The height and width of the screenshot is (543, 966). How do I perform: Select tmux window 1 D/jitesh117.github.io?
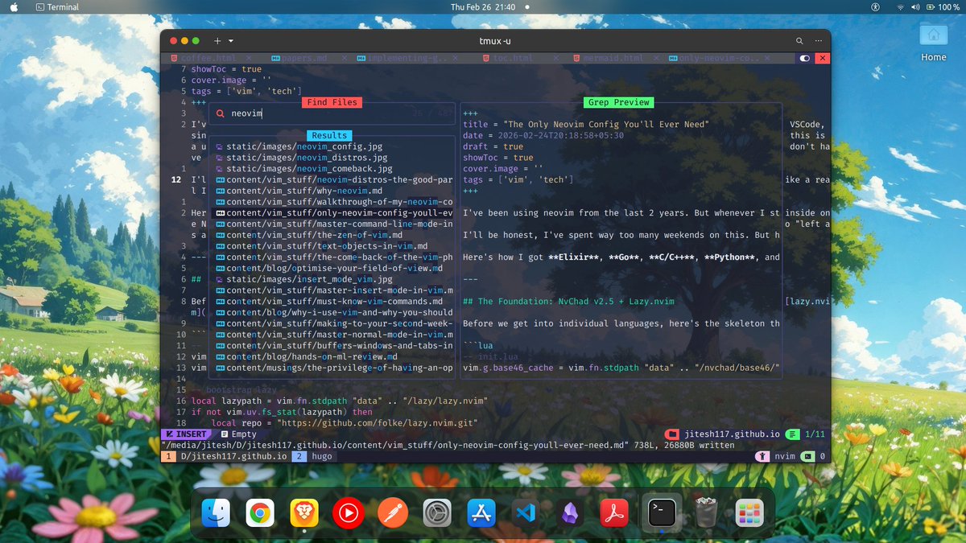(x=224, y=456)
